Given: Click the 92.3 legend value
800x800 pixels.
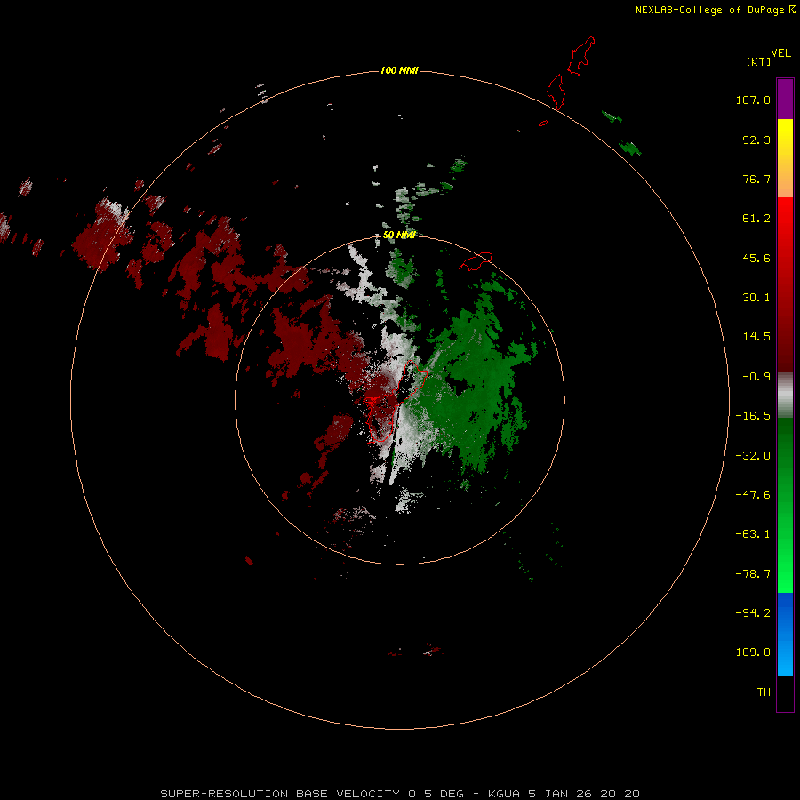Looking at the screenshot, I should point(756,140).
